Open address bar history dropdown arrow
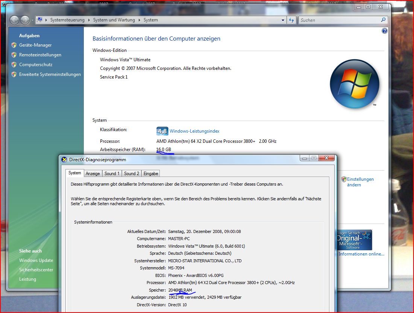Screen dimensions: 414x313 pyautogui.click(x=283, y=20)
